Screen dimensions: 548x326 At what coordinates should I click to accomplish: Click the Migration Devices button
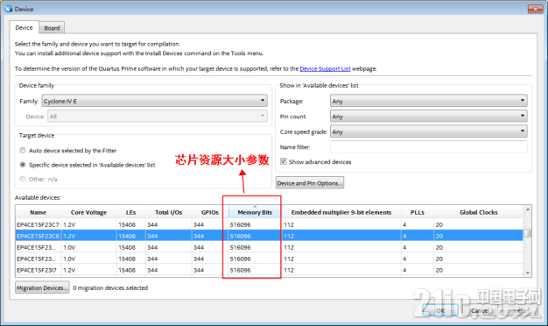click(42, 287)
